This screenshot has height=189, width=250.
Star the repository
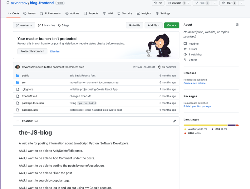point(229,3)
